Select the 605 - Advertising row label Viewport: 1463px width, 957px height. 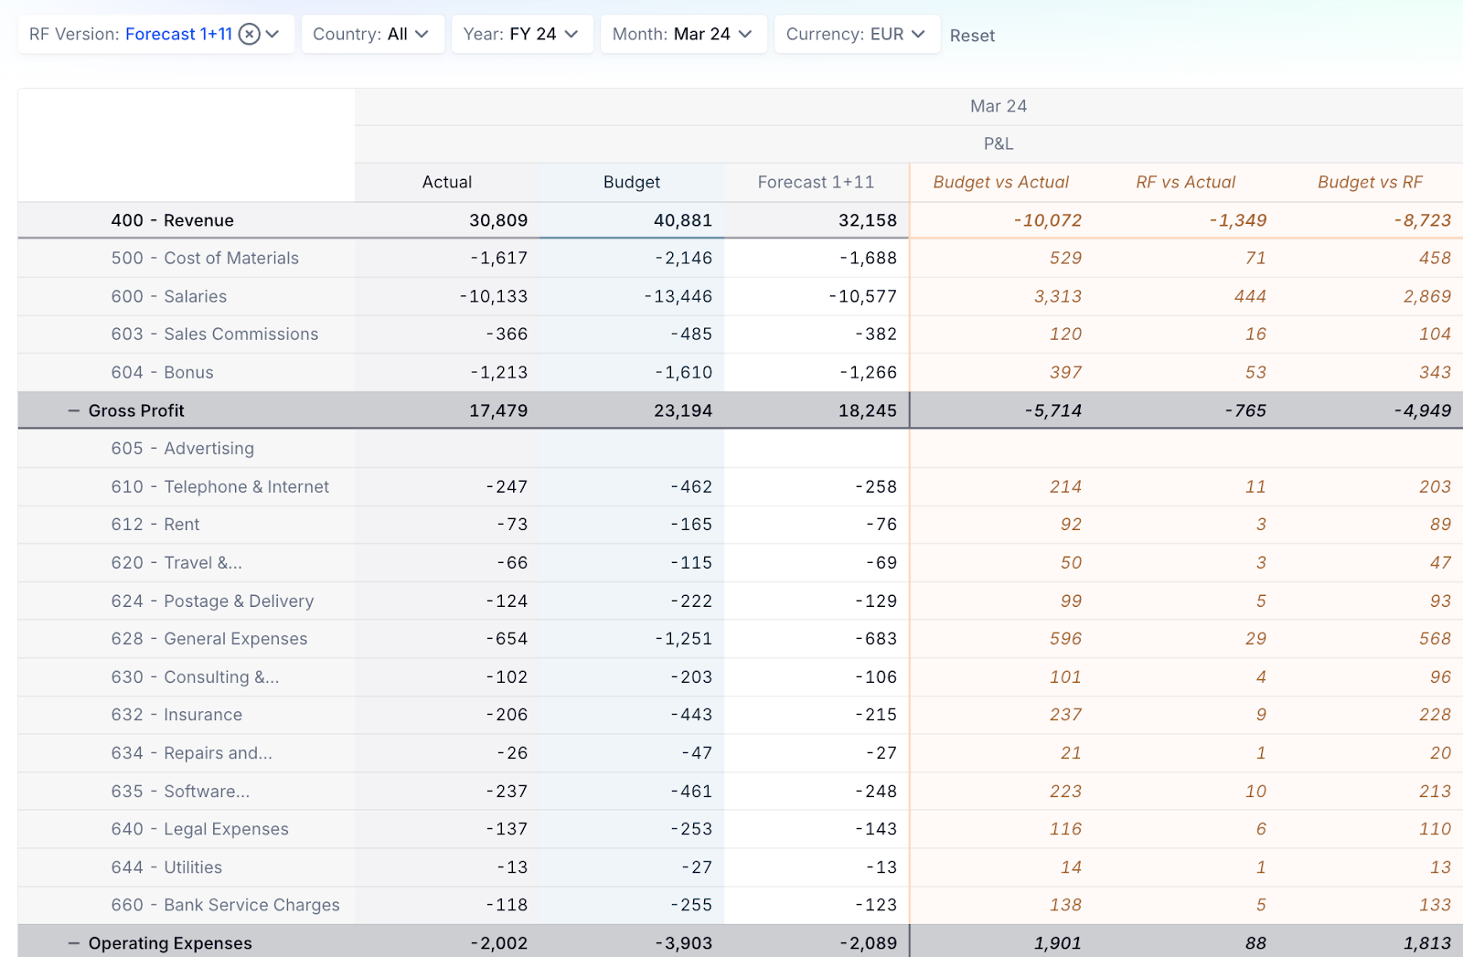(x=183, y=449)
